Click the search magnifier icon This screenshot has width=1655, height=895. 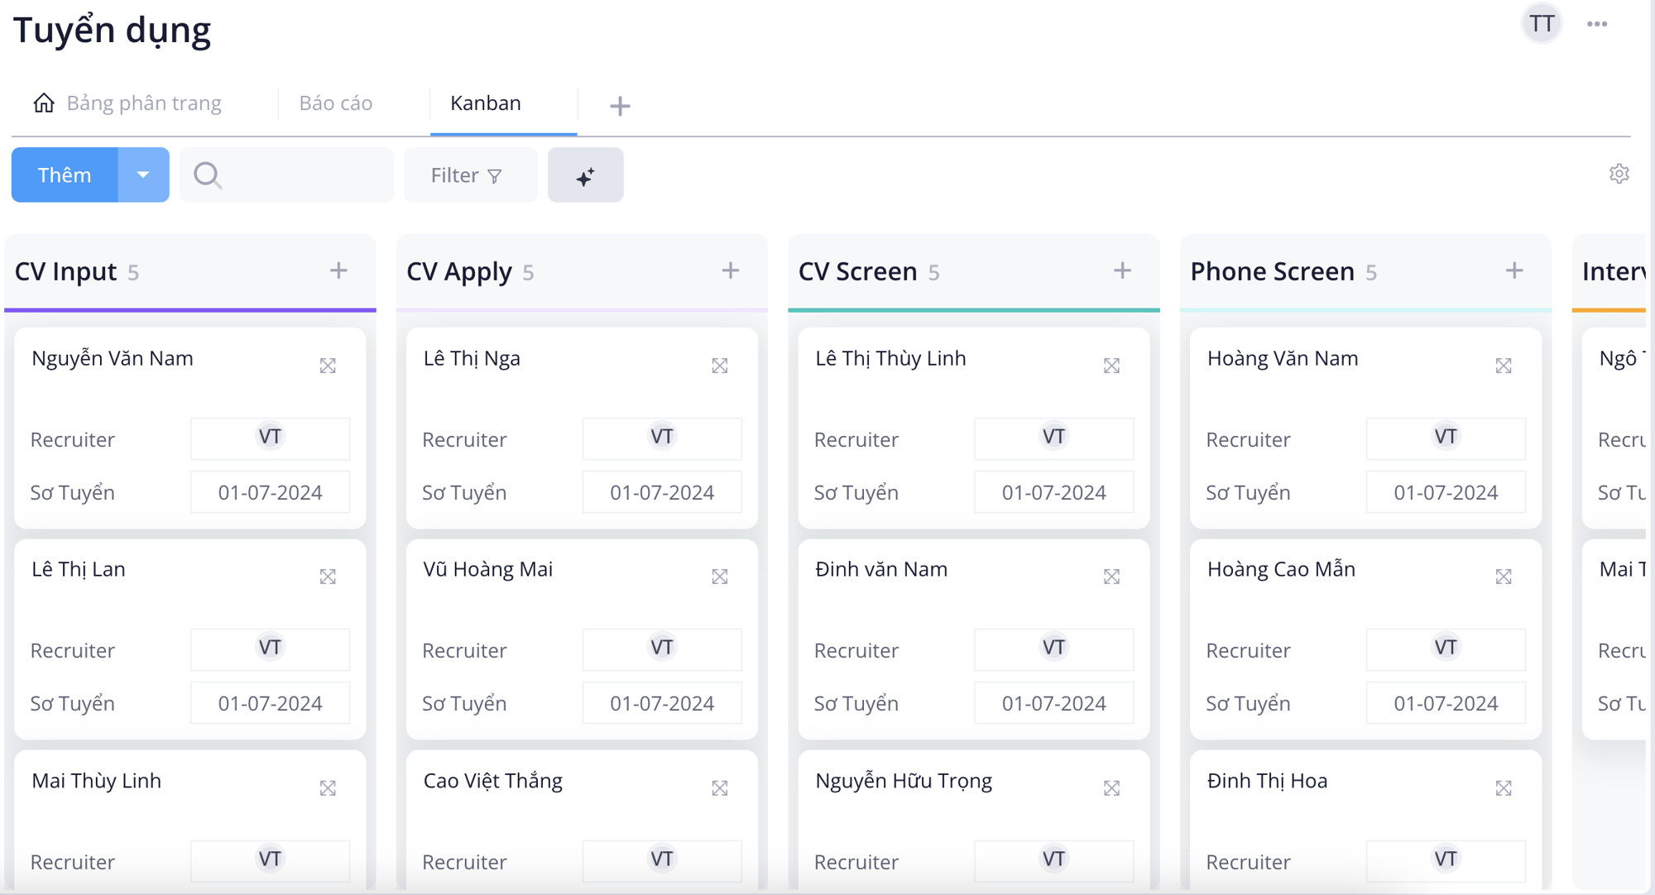207,175
